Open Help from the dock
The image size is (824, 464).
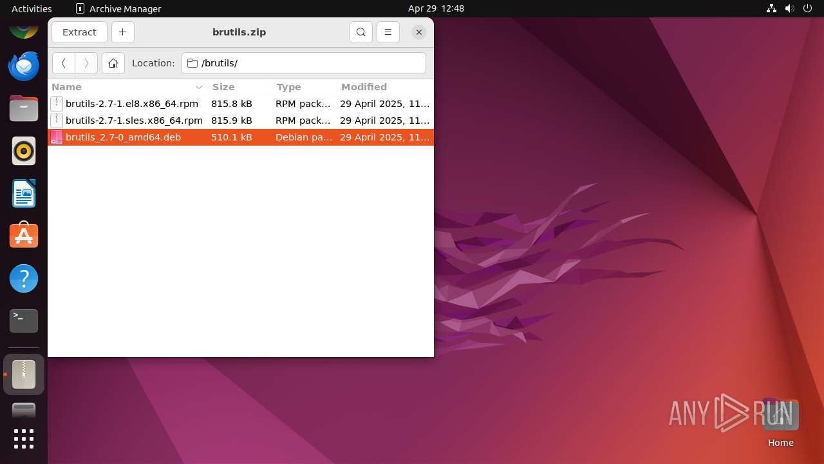coord(24,278)
